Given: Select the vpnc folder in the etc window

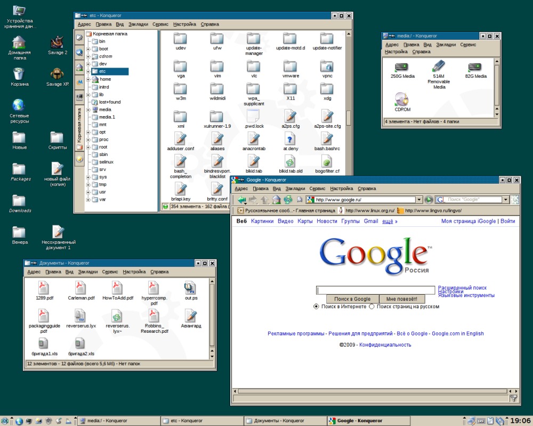Looking at the screenshot, I should [327, 69].
